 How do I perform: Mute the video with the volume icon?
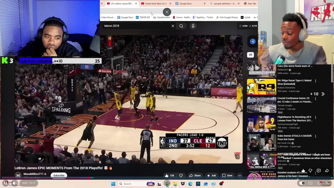[15, 183]
